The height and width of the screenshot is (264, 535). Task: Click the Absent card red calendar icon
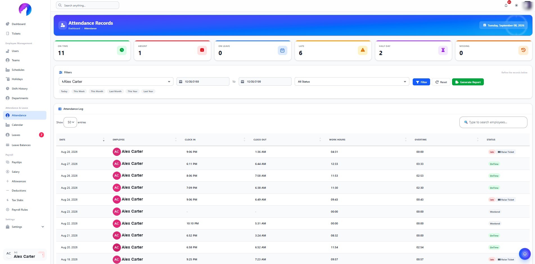[x=202, y=50]
